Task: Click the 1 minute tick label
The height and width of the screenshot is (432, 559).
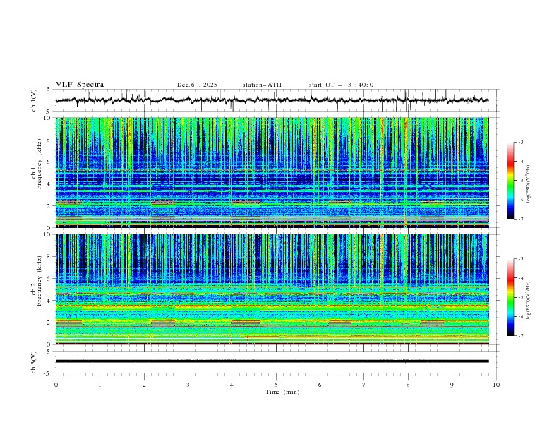Action: (100, 385)
